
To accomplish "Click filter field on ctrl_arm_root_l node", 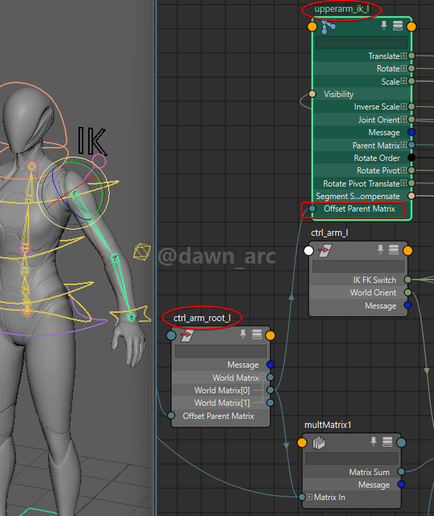I will click(220, 351).
